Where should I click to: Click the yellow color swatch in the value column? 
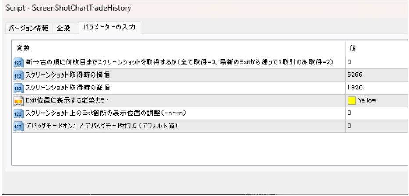(352, 100)
